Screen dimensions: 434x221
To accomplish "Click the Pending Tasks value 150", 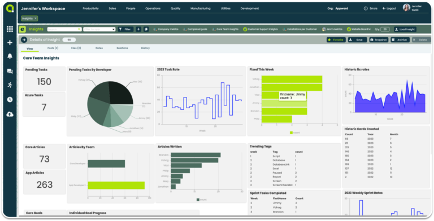I will 44,82.
